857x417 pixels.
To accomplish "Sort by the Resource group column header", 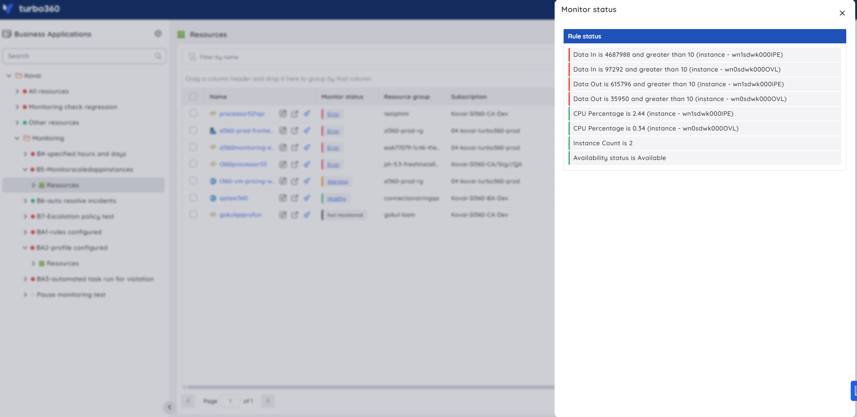I will (x=407, y=97).
